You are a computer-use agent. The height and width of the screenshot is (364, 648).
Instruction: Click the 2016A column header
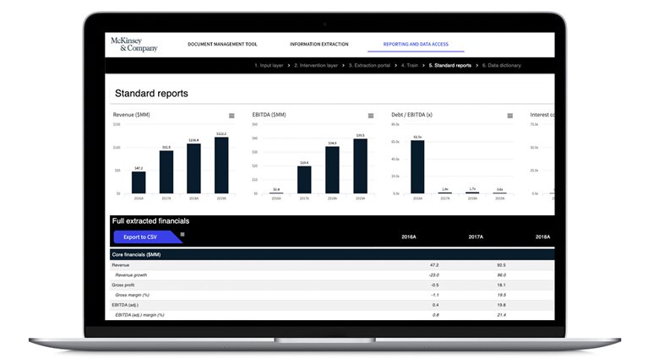[408, 237]
